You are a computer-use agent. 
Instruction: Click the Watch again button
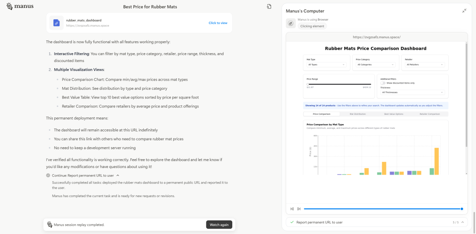click(x=219, y=225)
